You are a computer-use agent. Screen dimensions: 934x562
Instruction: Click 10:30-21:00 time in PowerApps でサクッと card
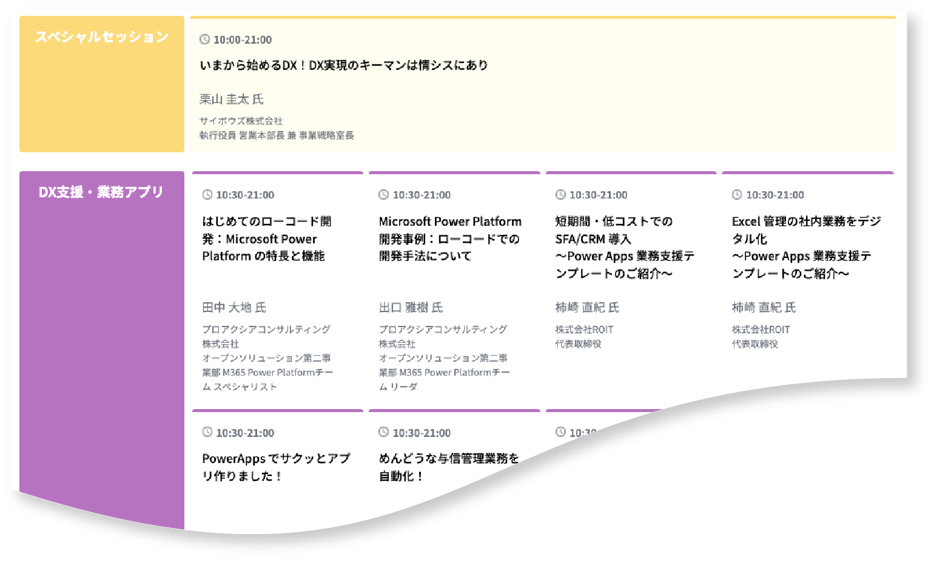click(246, 433)
